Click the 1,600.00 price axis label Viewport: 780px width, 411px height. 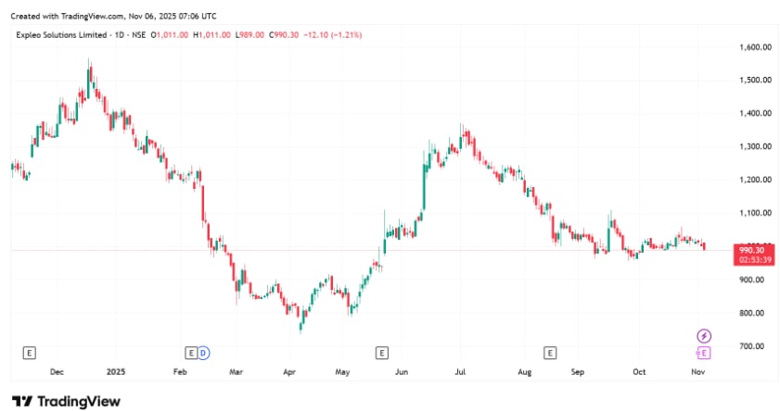click(x=757, y=47)
